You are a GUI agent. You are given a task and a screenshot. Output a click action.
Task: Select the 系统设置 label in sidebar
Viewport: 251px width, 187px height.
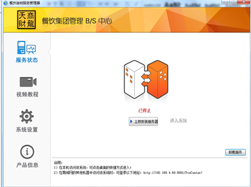(27, 130)
